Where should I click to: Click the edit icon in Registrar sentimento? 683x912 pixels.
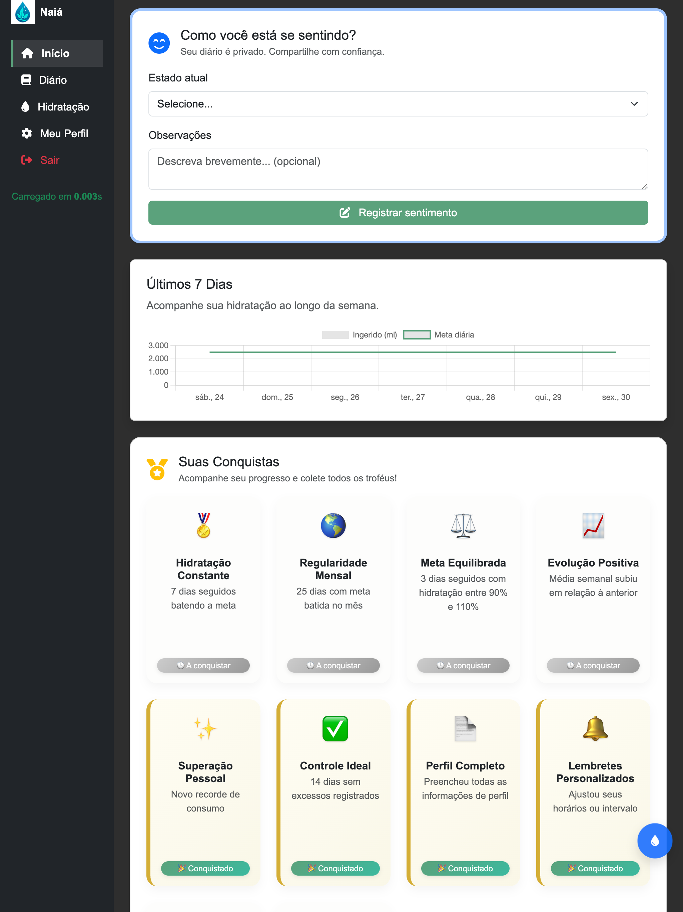tap(345, 213)
